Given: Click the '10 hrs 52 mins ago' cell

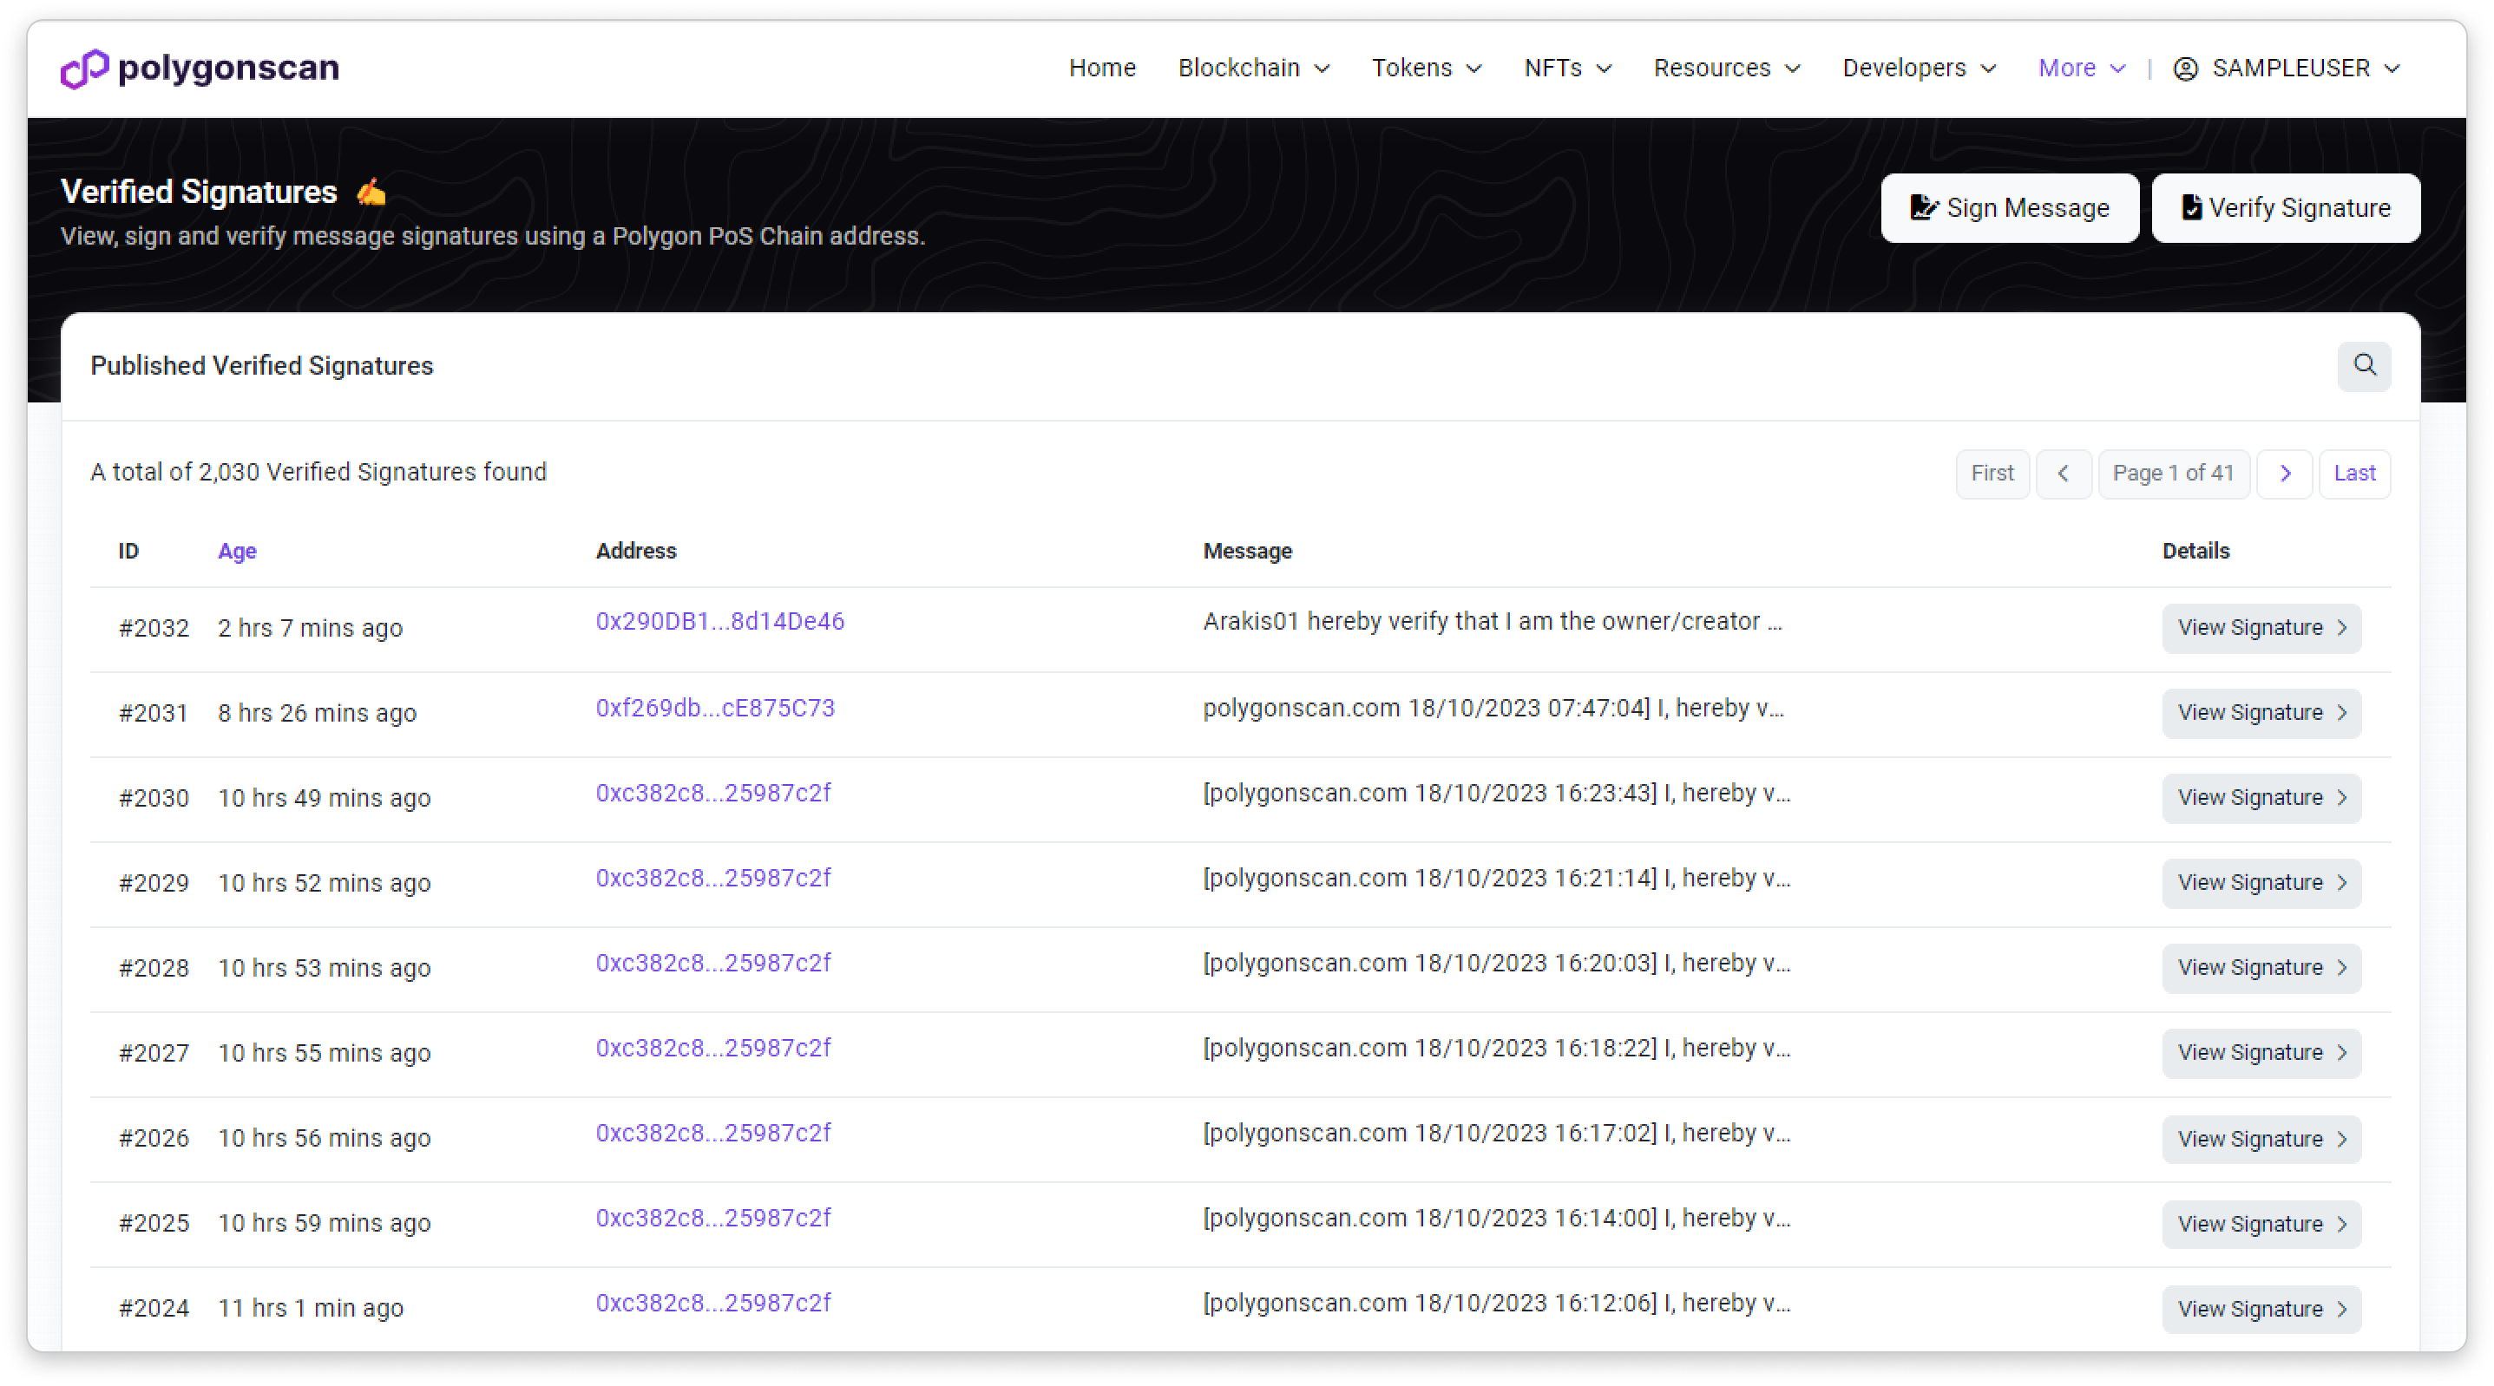Looking at the screenshot, I should tap(325, 884).
